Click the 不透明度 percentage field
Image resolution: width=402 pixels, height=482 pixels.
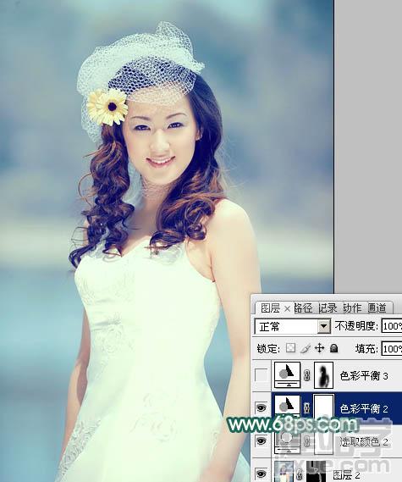coord(392,326)
